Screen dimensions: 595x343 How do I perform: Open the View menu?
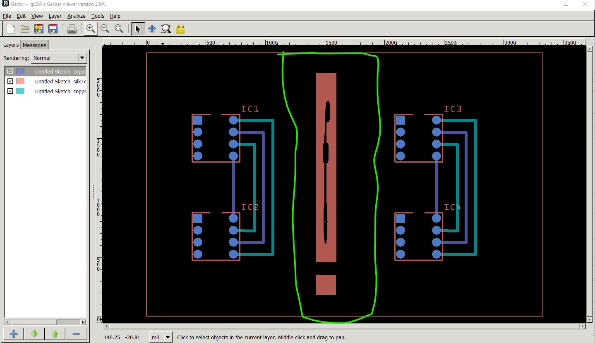(37, 16)
